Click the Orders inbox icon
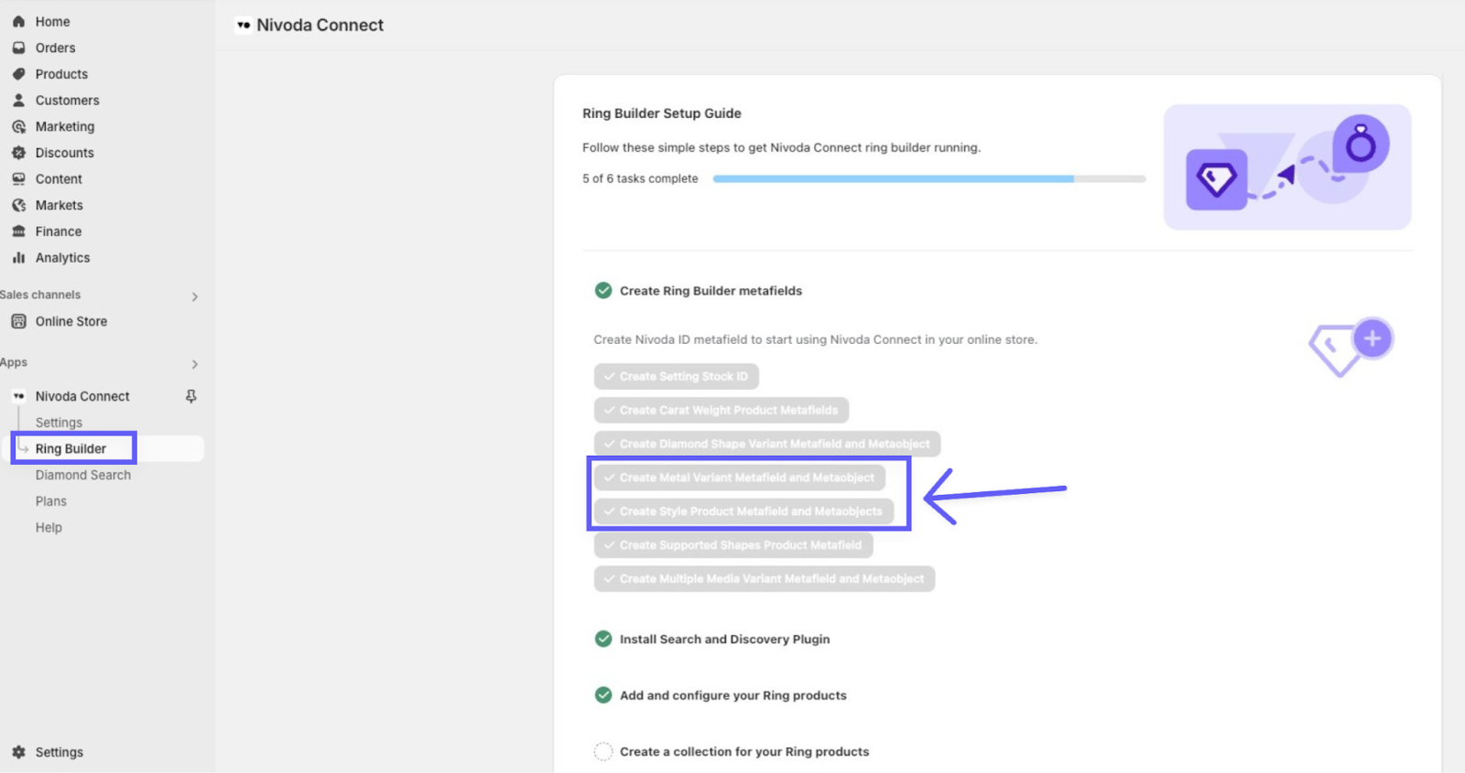 point(18,48)
